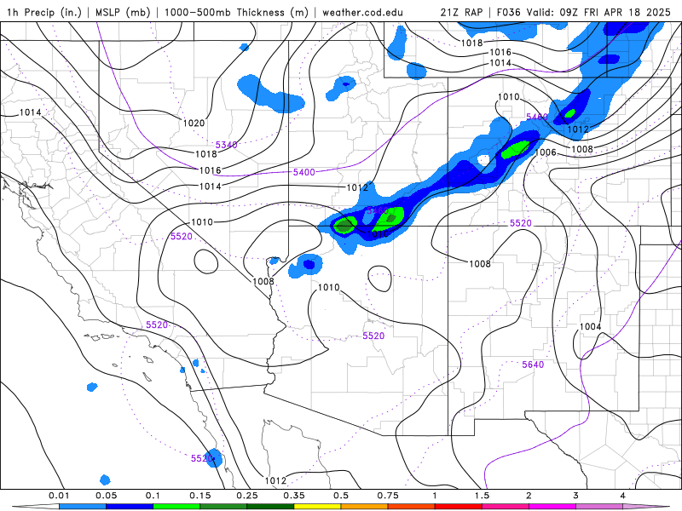The width and height of the screenshot is (682, 511).
Task: Select the purple 5400 thickness label
Action: (304, 172)
